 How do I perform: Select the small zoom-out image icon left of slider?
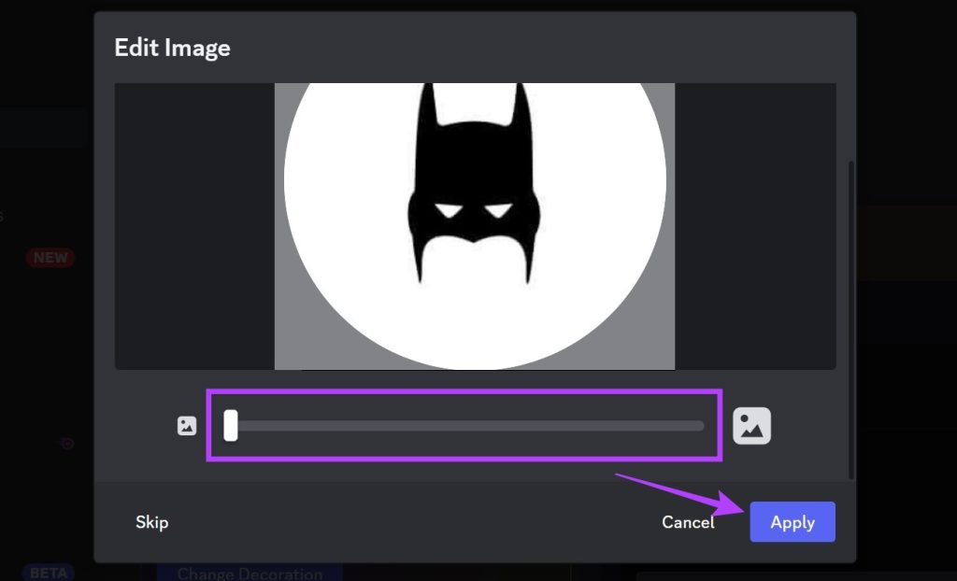(x=187, y=425)
